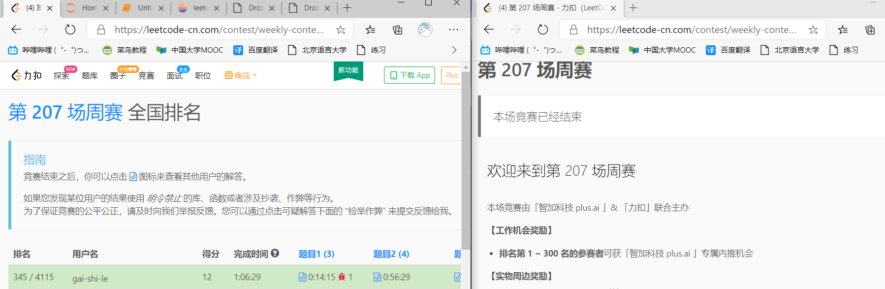Open the 职位 menu item
The width and height of the screenshot is (885, 289).
(x=203, y=75)
